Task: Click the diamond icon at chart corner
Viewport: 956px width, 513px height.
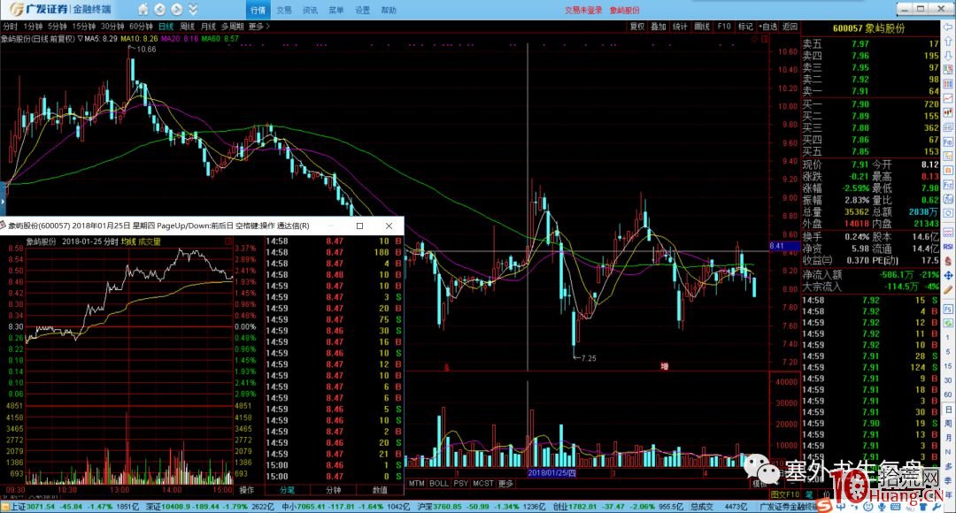Action: point(754,39)
